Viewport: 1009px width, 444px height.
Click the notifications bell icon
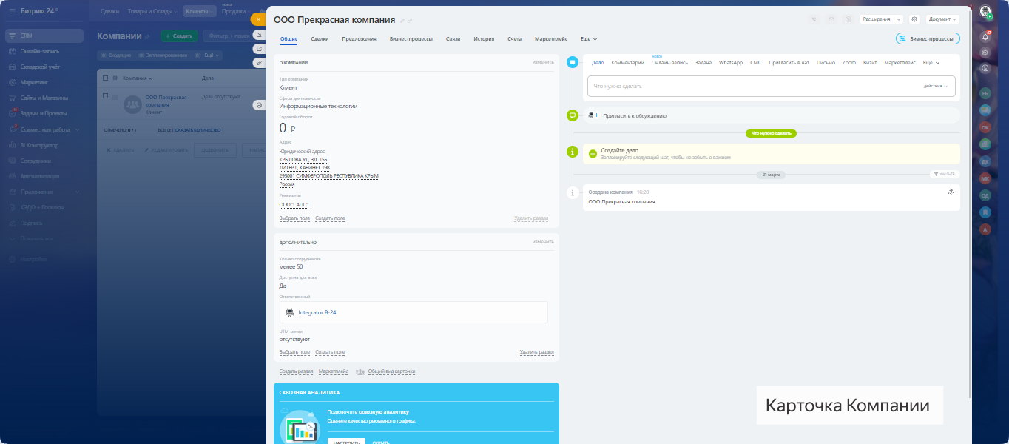(985, 36)
